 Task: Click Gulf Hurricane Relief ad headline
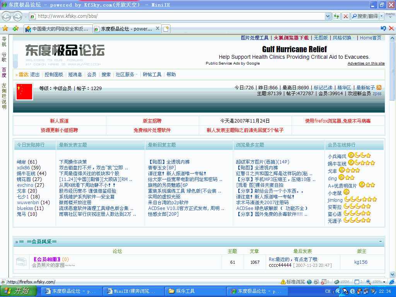(x=294, y=49)
